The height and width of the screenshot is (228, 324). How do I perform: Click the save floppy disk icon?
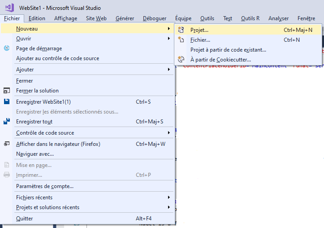[7, 102]
